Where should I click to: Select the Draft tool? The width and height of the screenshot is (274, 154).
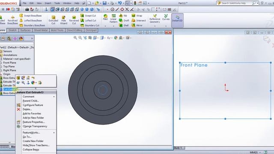(124, 21)
